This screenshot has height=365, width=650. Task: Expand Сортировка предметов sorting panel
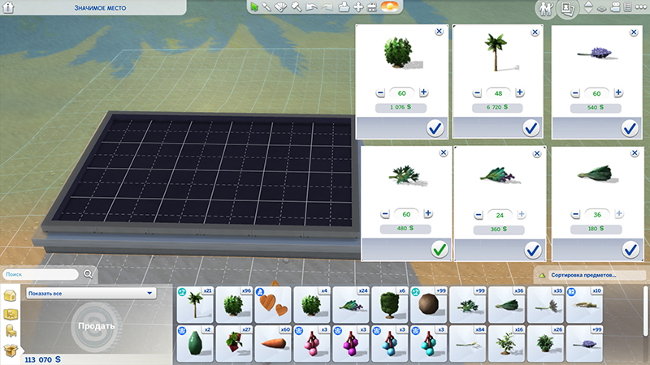pyautogui.click(x=589, y=275)
